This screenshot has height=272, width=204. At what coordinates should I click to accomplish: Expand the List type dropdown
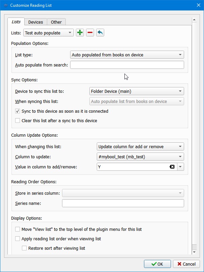(x=127, y=55)
